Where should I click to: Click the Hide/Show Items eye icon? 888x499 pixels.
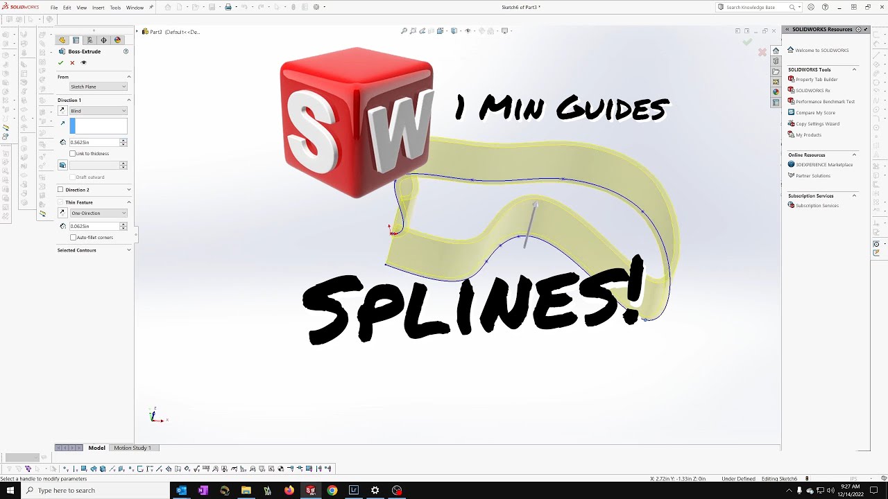467,30
